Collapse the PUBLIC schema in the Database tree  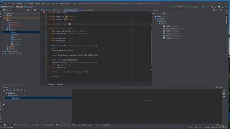[x=157, y=21]
